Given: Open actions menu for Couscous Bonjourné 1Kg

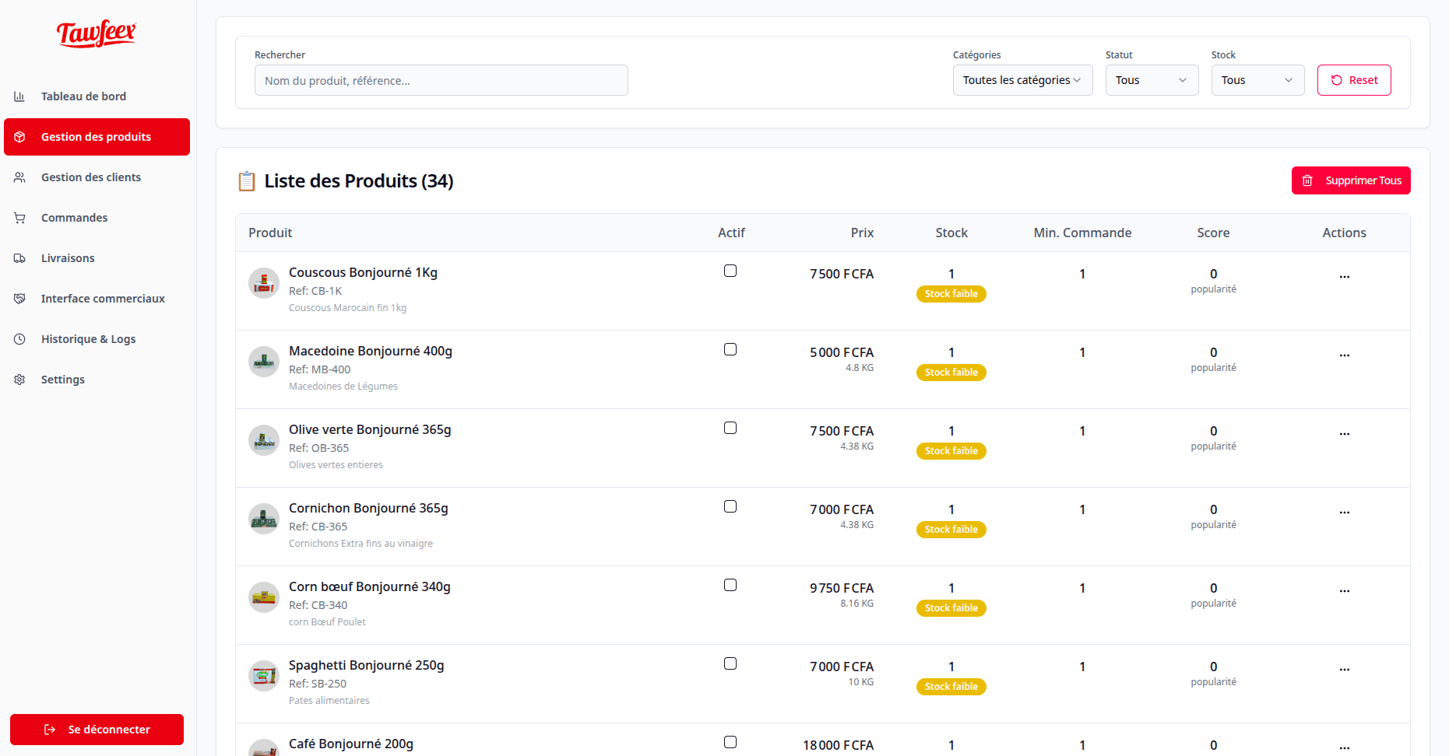Looking at the screenshot, I should coord(1344,276).
